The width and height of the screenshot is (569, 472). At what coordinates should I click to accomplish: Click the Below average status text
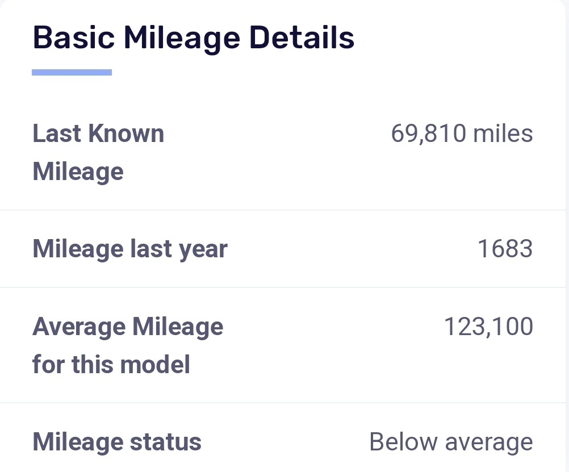point(451,442)
